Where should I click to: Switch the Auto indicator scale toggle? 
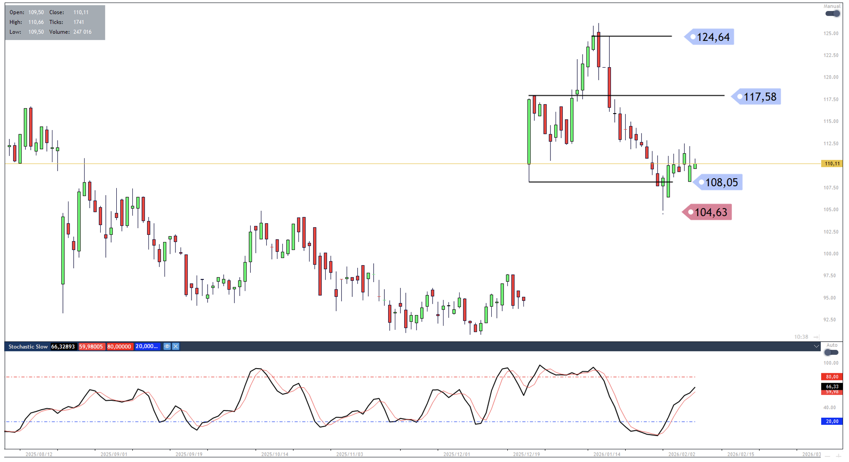831,352
